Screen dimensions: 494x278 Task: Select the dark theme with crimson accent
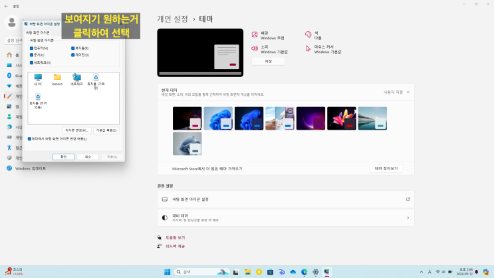187,118
